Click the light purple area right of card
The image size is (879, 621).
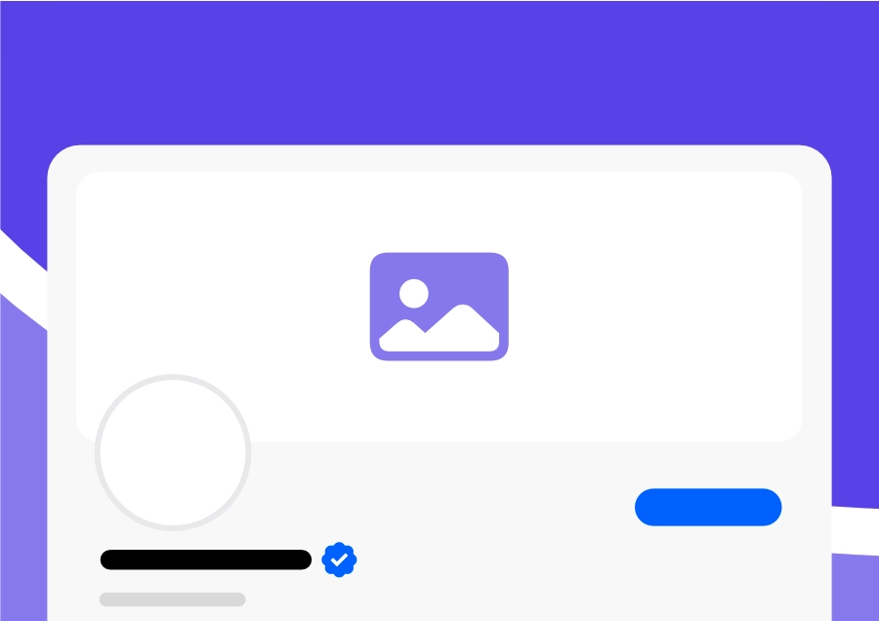point(855,589)
